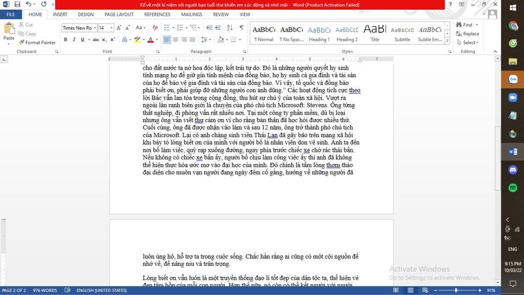Apply yellow text highlight color
The width and height of the screenshot is (524, 295).
(x=137, y=39)
